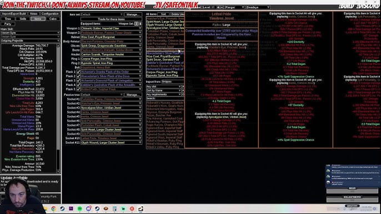Toggle the Flask 4 checkbox

pyautogui.click(x=78, y=85)
